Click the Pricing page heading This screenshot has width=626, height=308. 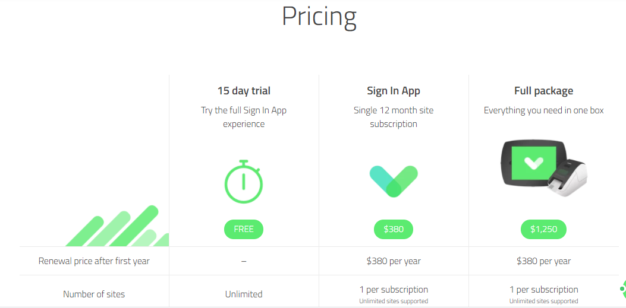coord(319,17)
